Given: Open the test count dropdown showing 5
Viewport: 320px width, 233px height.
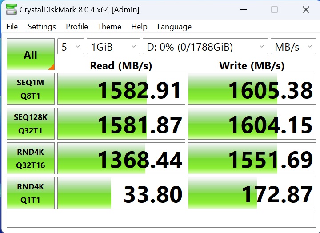Looking at the screenshot, I should coord(71,47).
